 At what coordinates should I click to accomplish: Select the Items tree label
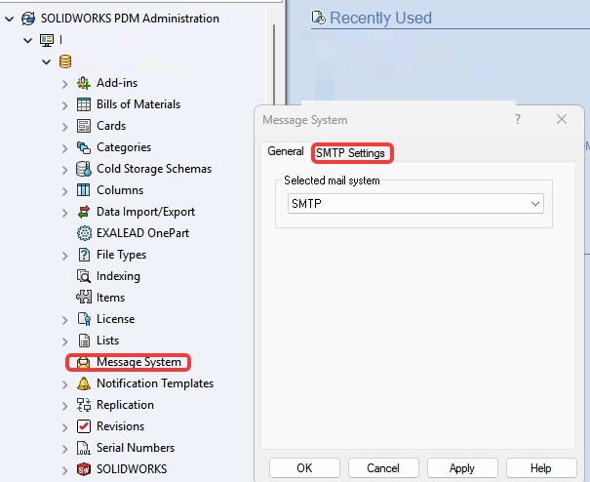point(110,298)
